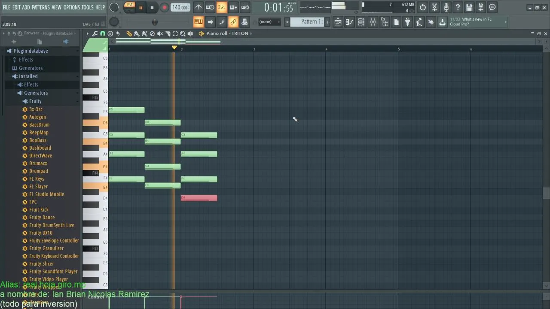Open the Plugin picker plug icon
The width and height of the screenshot is (550, 309).
tap(408, 22)
